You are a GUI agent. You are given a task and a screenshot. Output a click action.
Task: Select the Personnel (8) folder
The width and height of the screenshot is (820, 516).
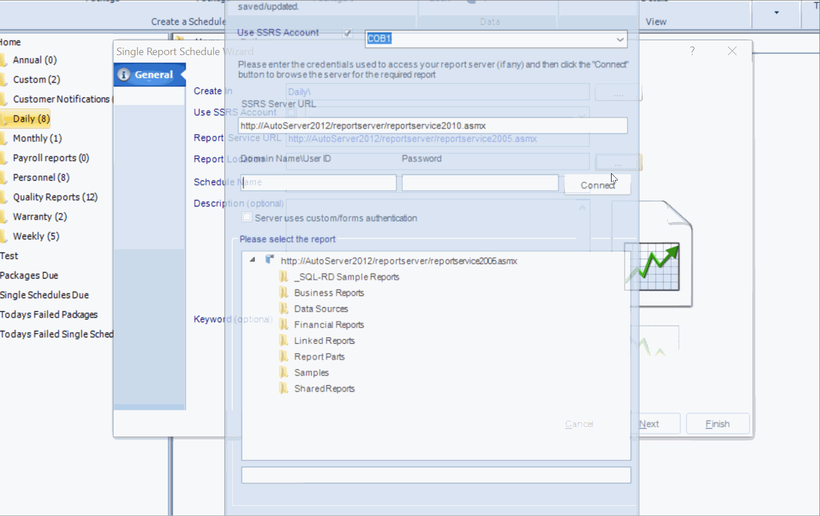pyautogui.click(x=41, y=178)
